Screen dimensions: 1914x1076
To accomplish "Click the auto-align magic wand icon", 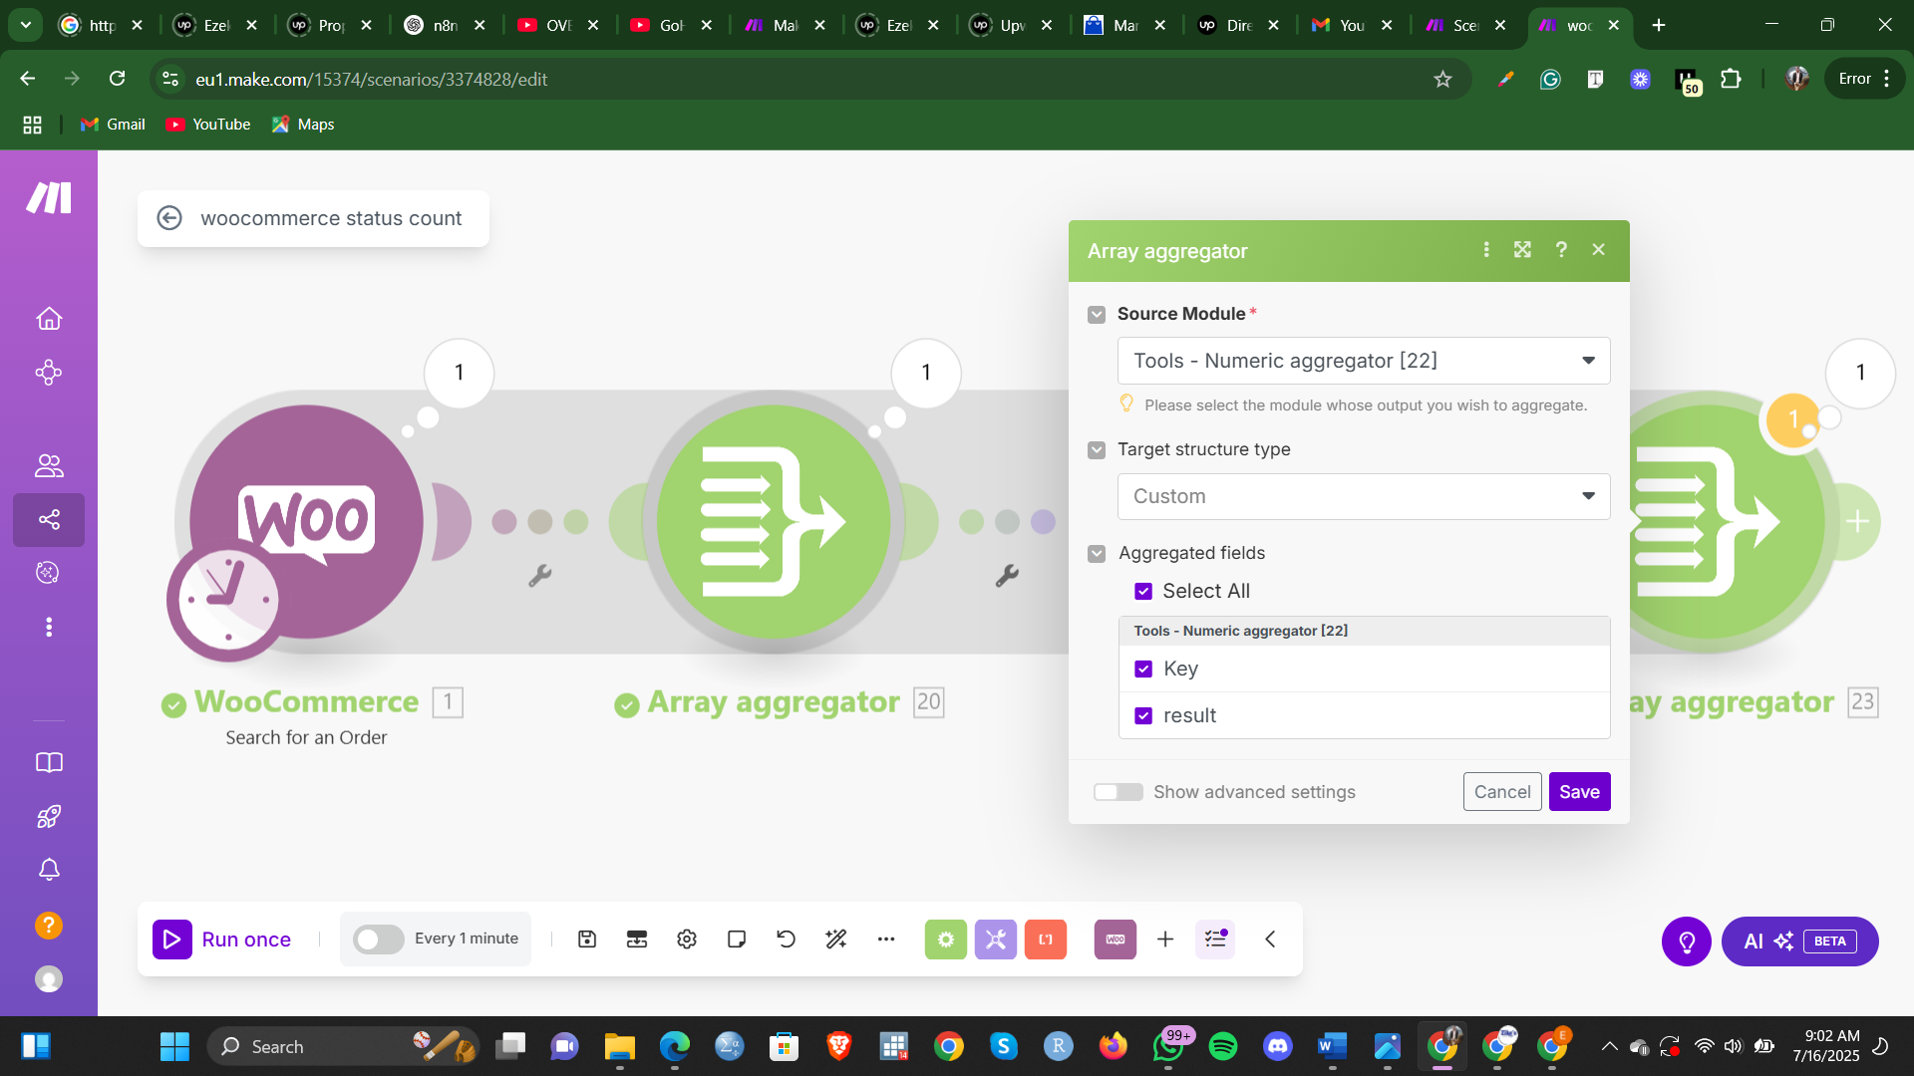I will coord(836,940).
